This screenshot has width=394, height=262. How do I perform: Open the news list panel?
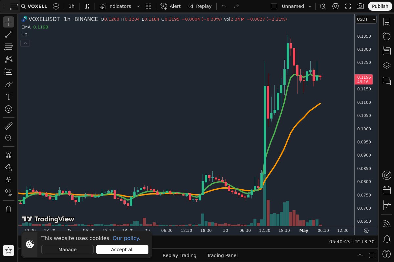coord(386,51)
